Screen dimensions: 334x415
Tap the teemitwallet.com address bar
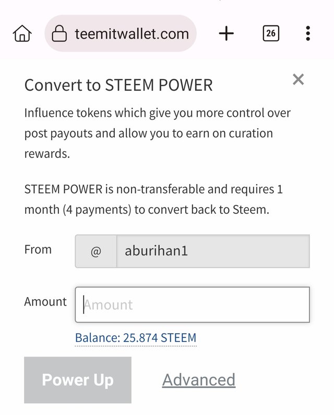132,34
